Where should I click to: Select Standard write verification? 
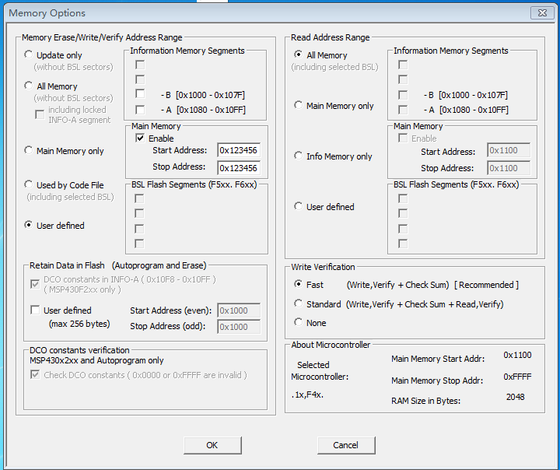298,303
